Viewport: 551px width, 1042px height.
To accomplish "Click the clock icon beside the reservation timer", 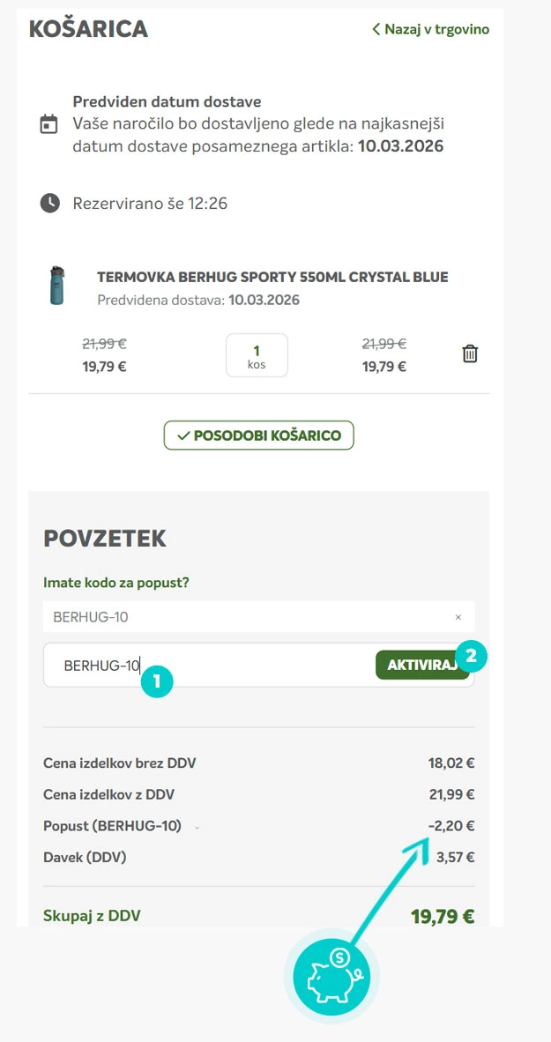I will [49, 203].
